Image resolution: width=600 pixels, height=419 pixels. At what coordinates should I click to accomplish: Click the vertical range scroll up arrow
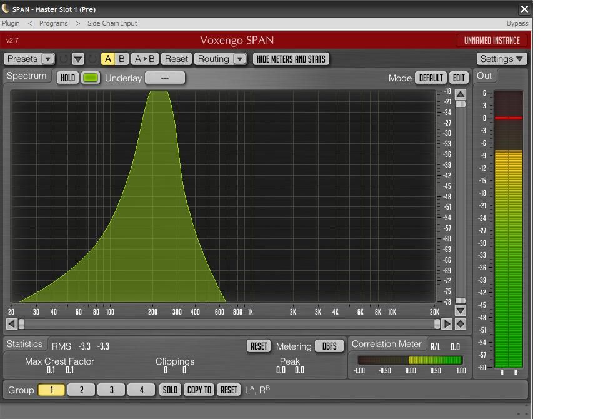point(461,94)
